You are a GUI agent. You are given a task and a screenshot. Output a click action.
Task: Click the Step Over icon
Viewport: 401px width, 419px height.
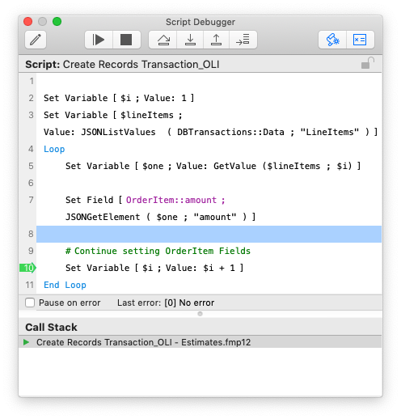(x=163, y=40)
